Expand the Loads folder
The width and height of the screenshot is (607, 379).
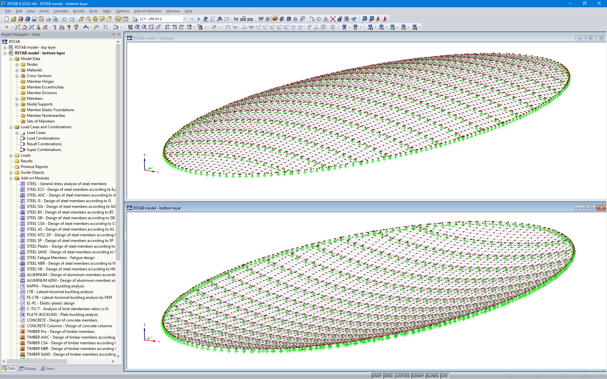coord(11,155)
